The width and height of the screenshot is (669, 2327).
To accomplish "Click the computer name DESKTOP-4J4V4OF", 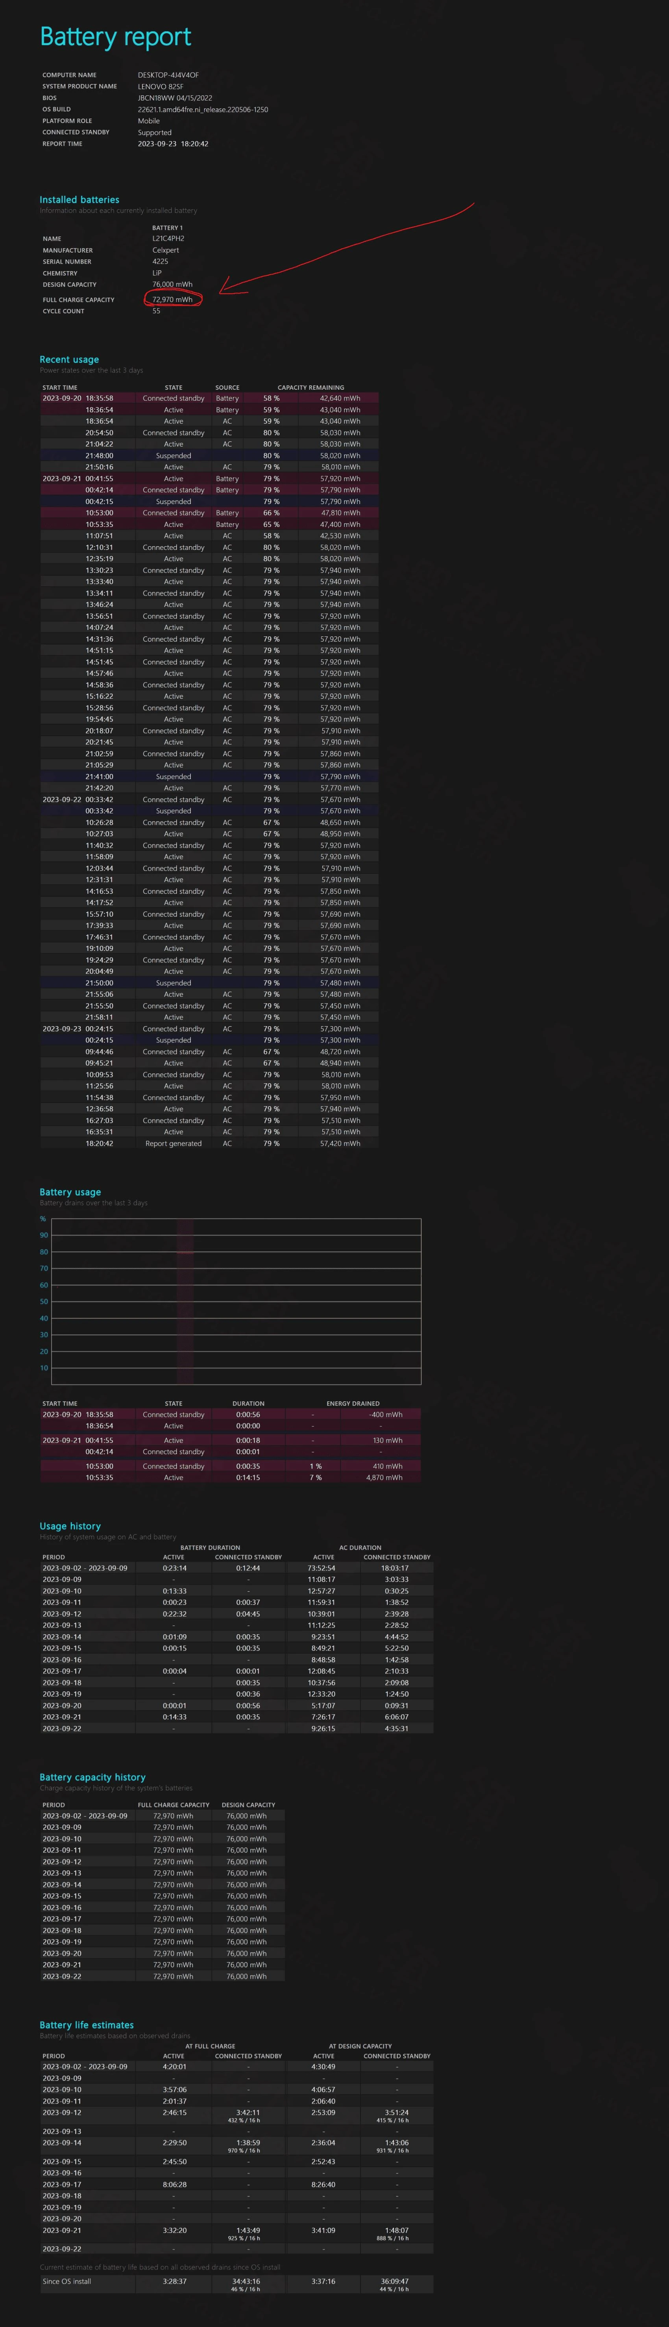I will [x=168, y=75].
